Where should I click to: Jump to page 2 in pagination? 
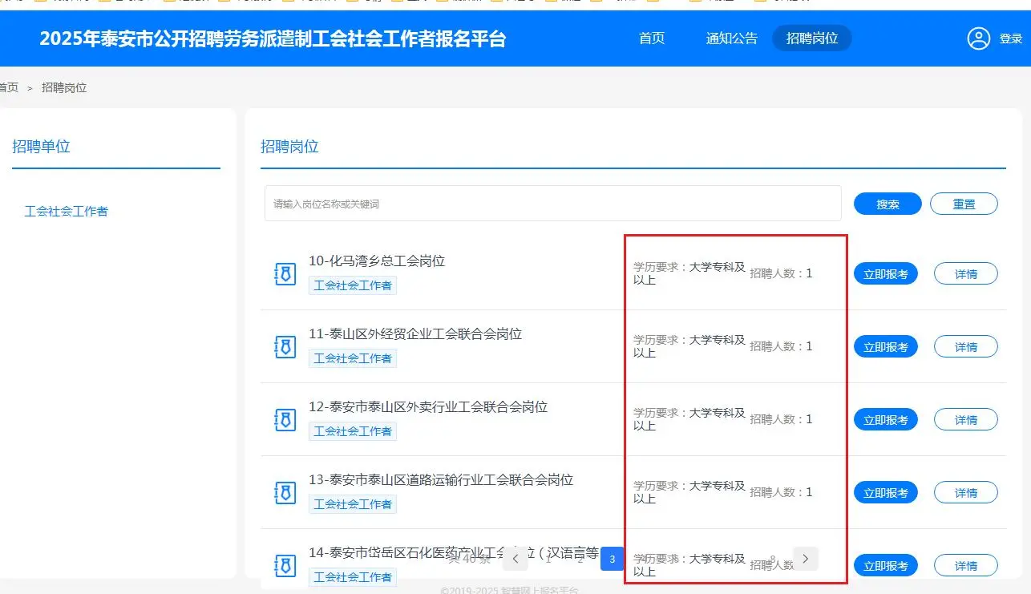coord(580,559)
